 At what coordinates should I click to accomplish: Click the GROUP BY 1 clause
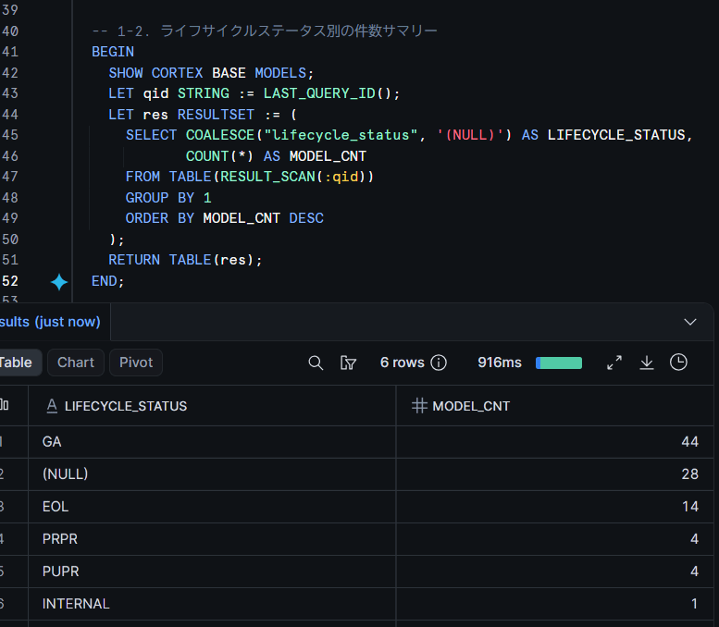click(168, 198)
